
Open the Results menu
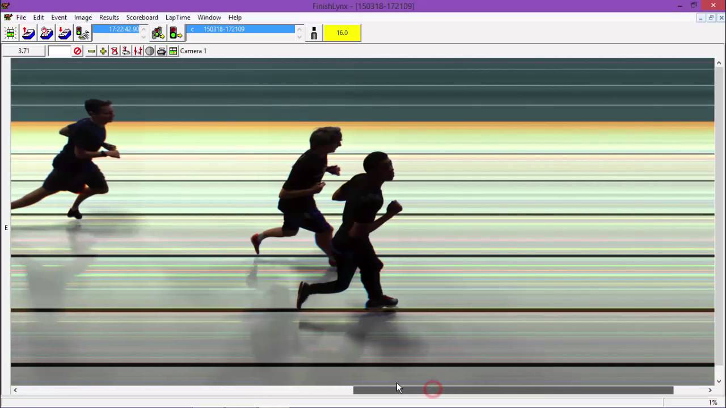point(109,18)
